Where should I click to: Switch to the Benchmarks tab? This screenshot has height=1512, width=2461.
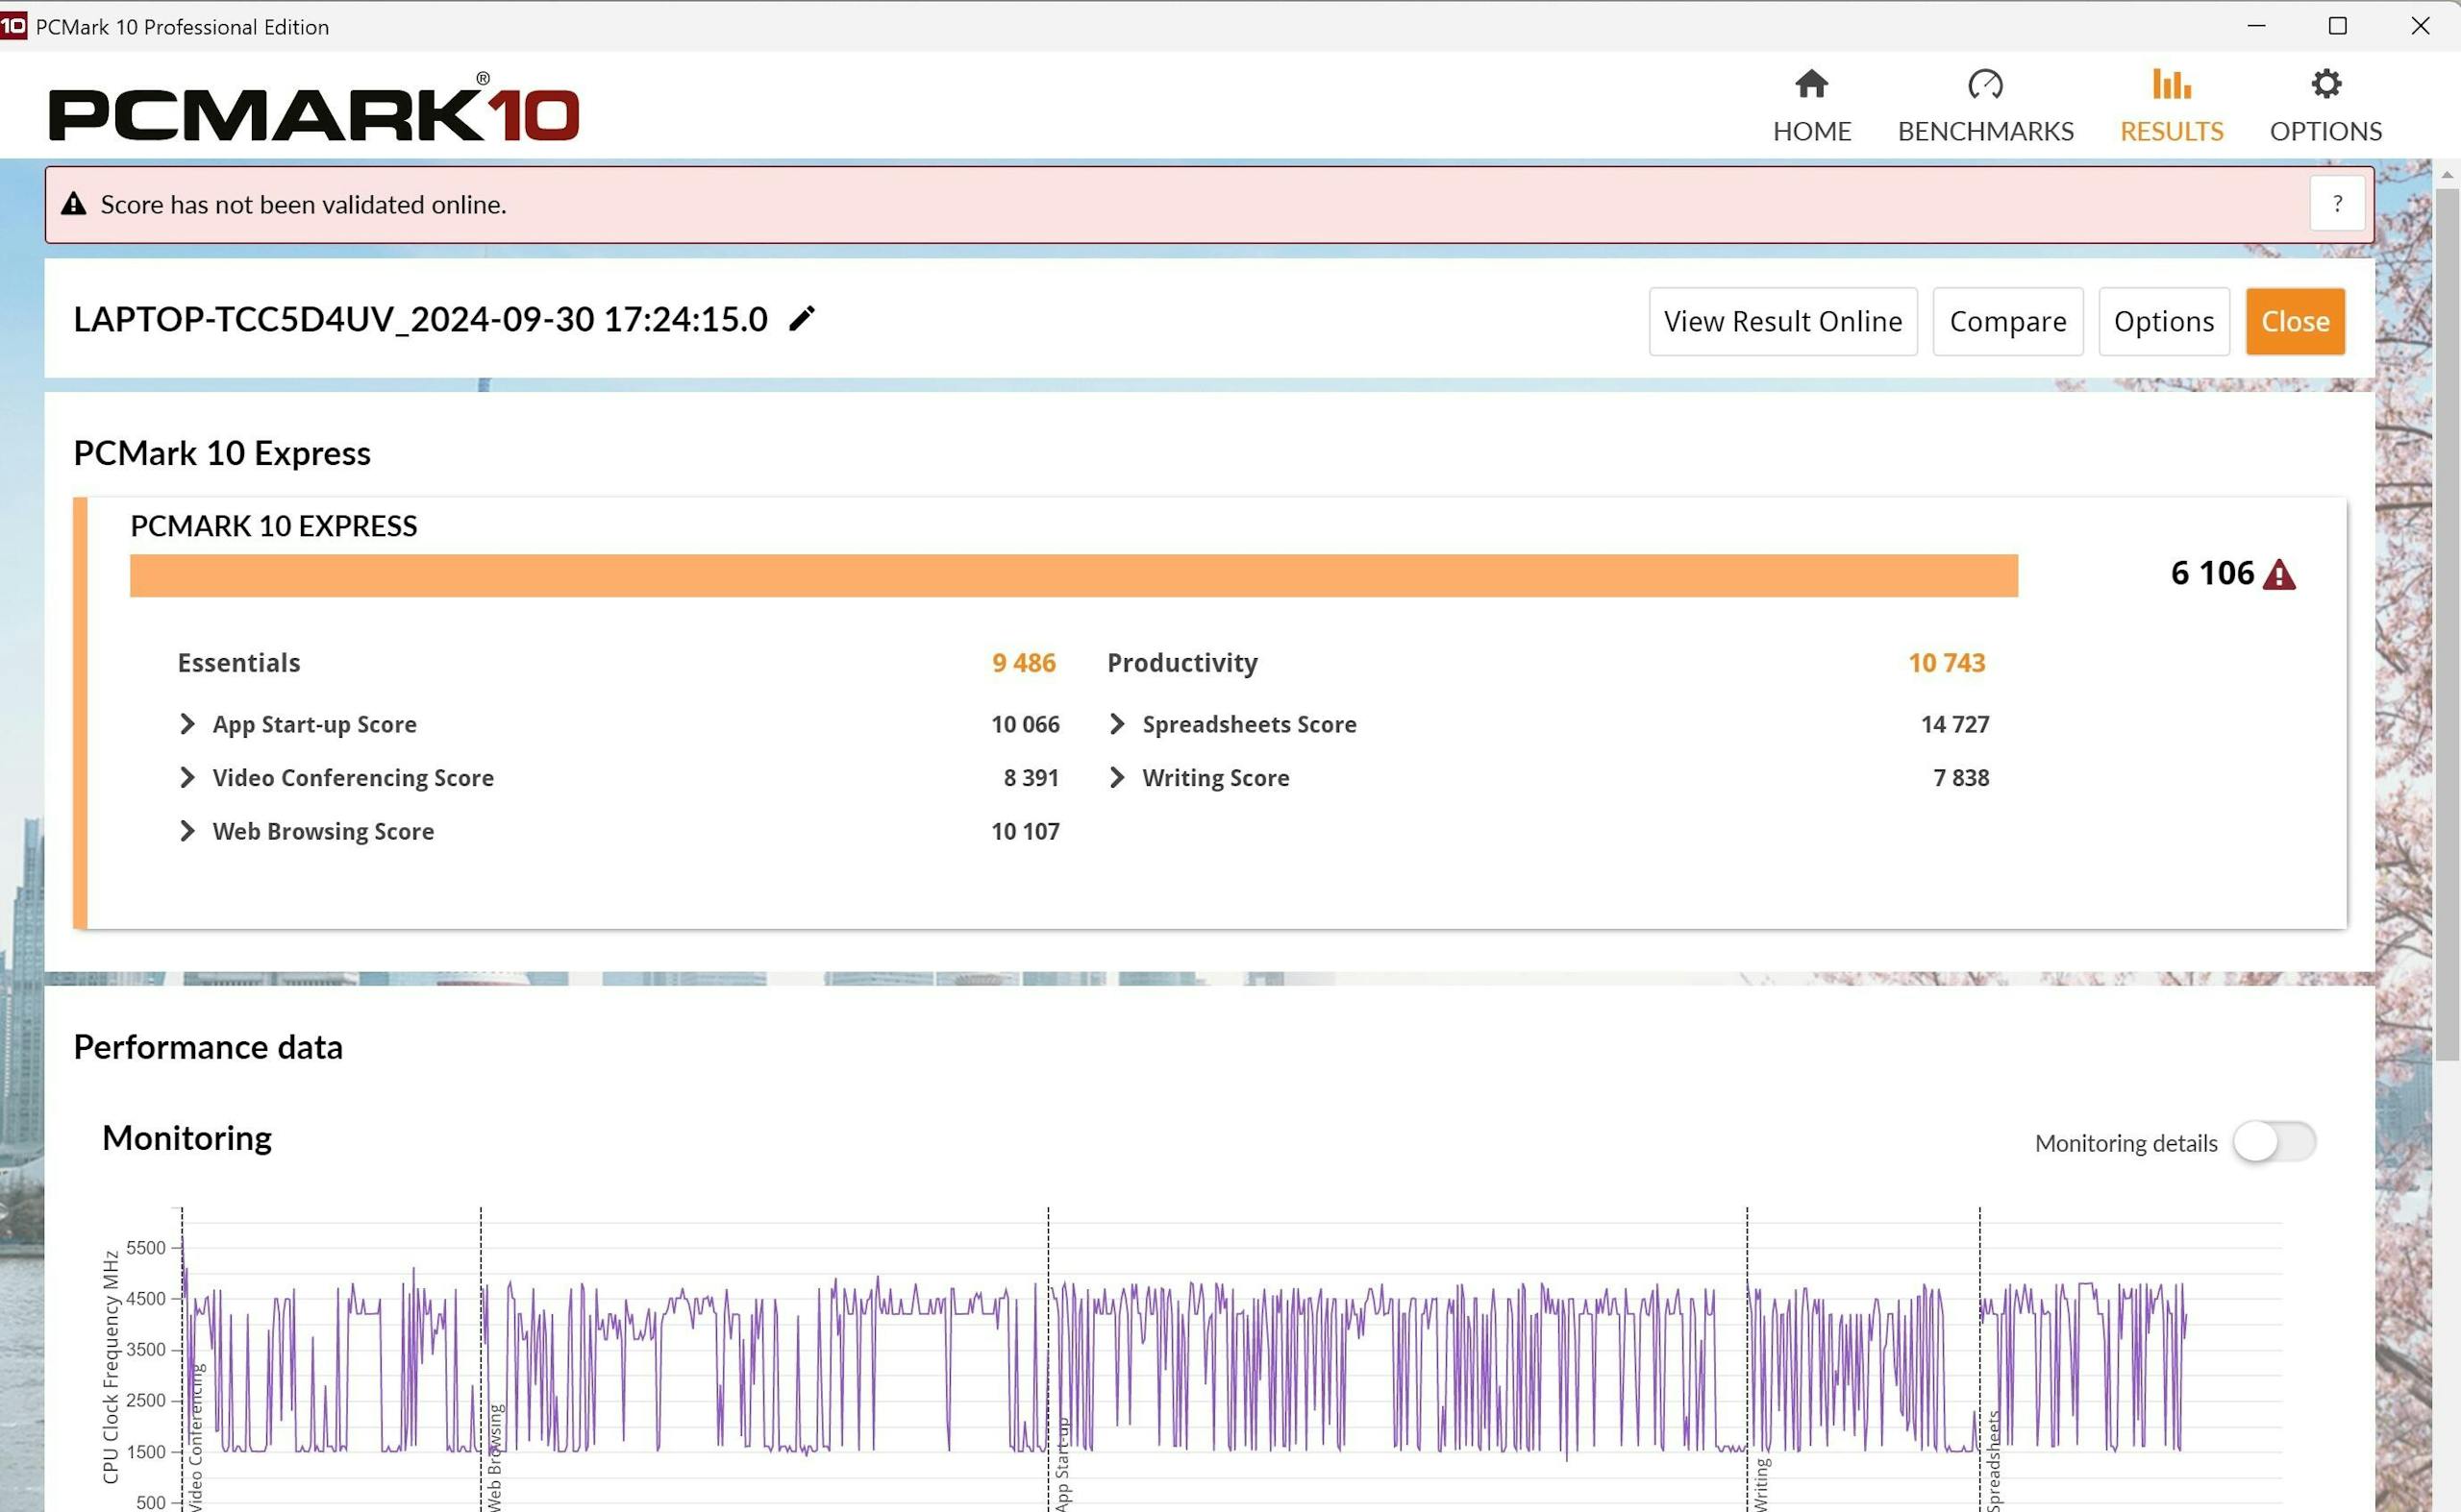(x=1985, y=106)
